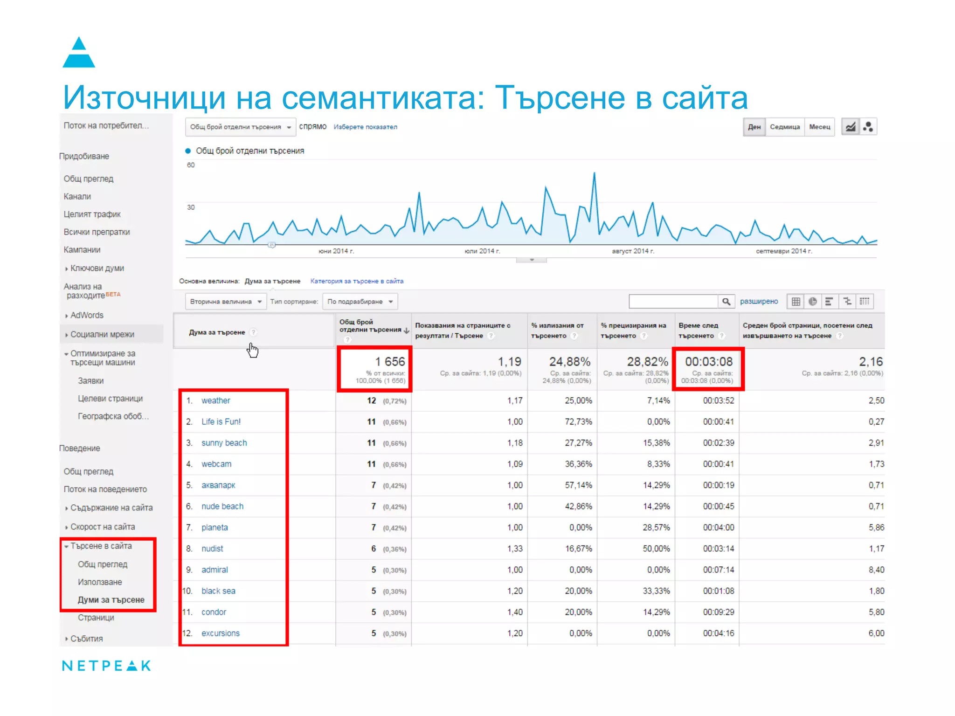
Task: Switch chart to motion chart icon
Action: coord(868,127)
